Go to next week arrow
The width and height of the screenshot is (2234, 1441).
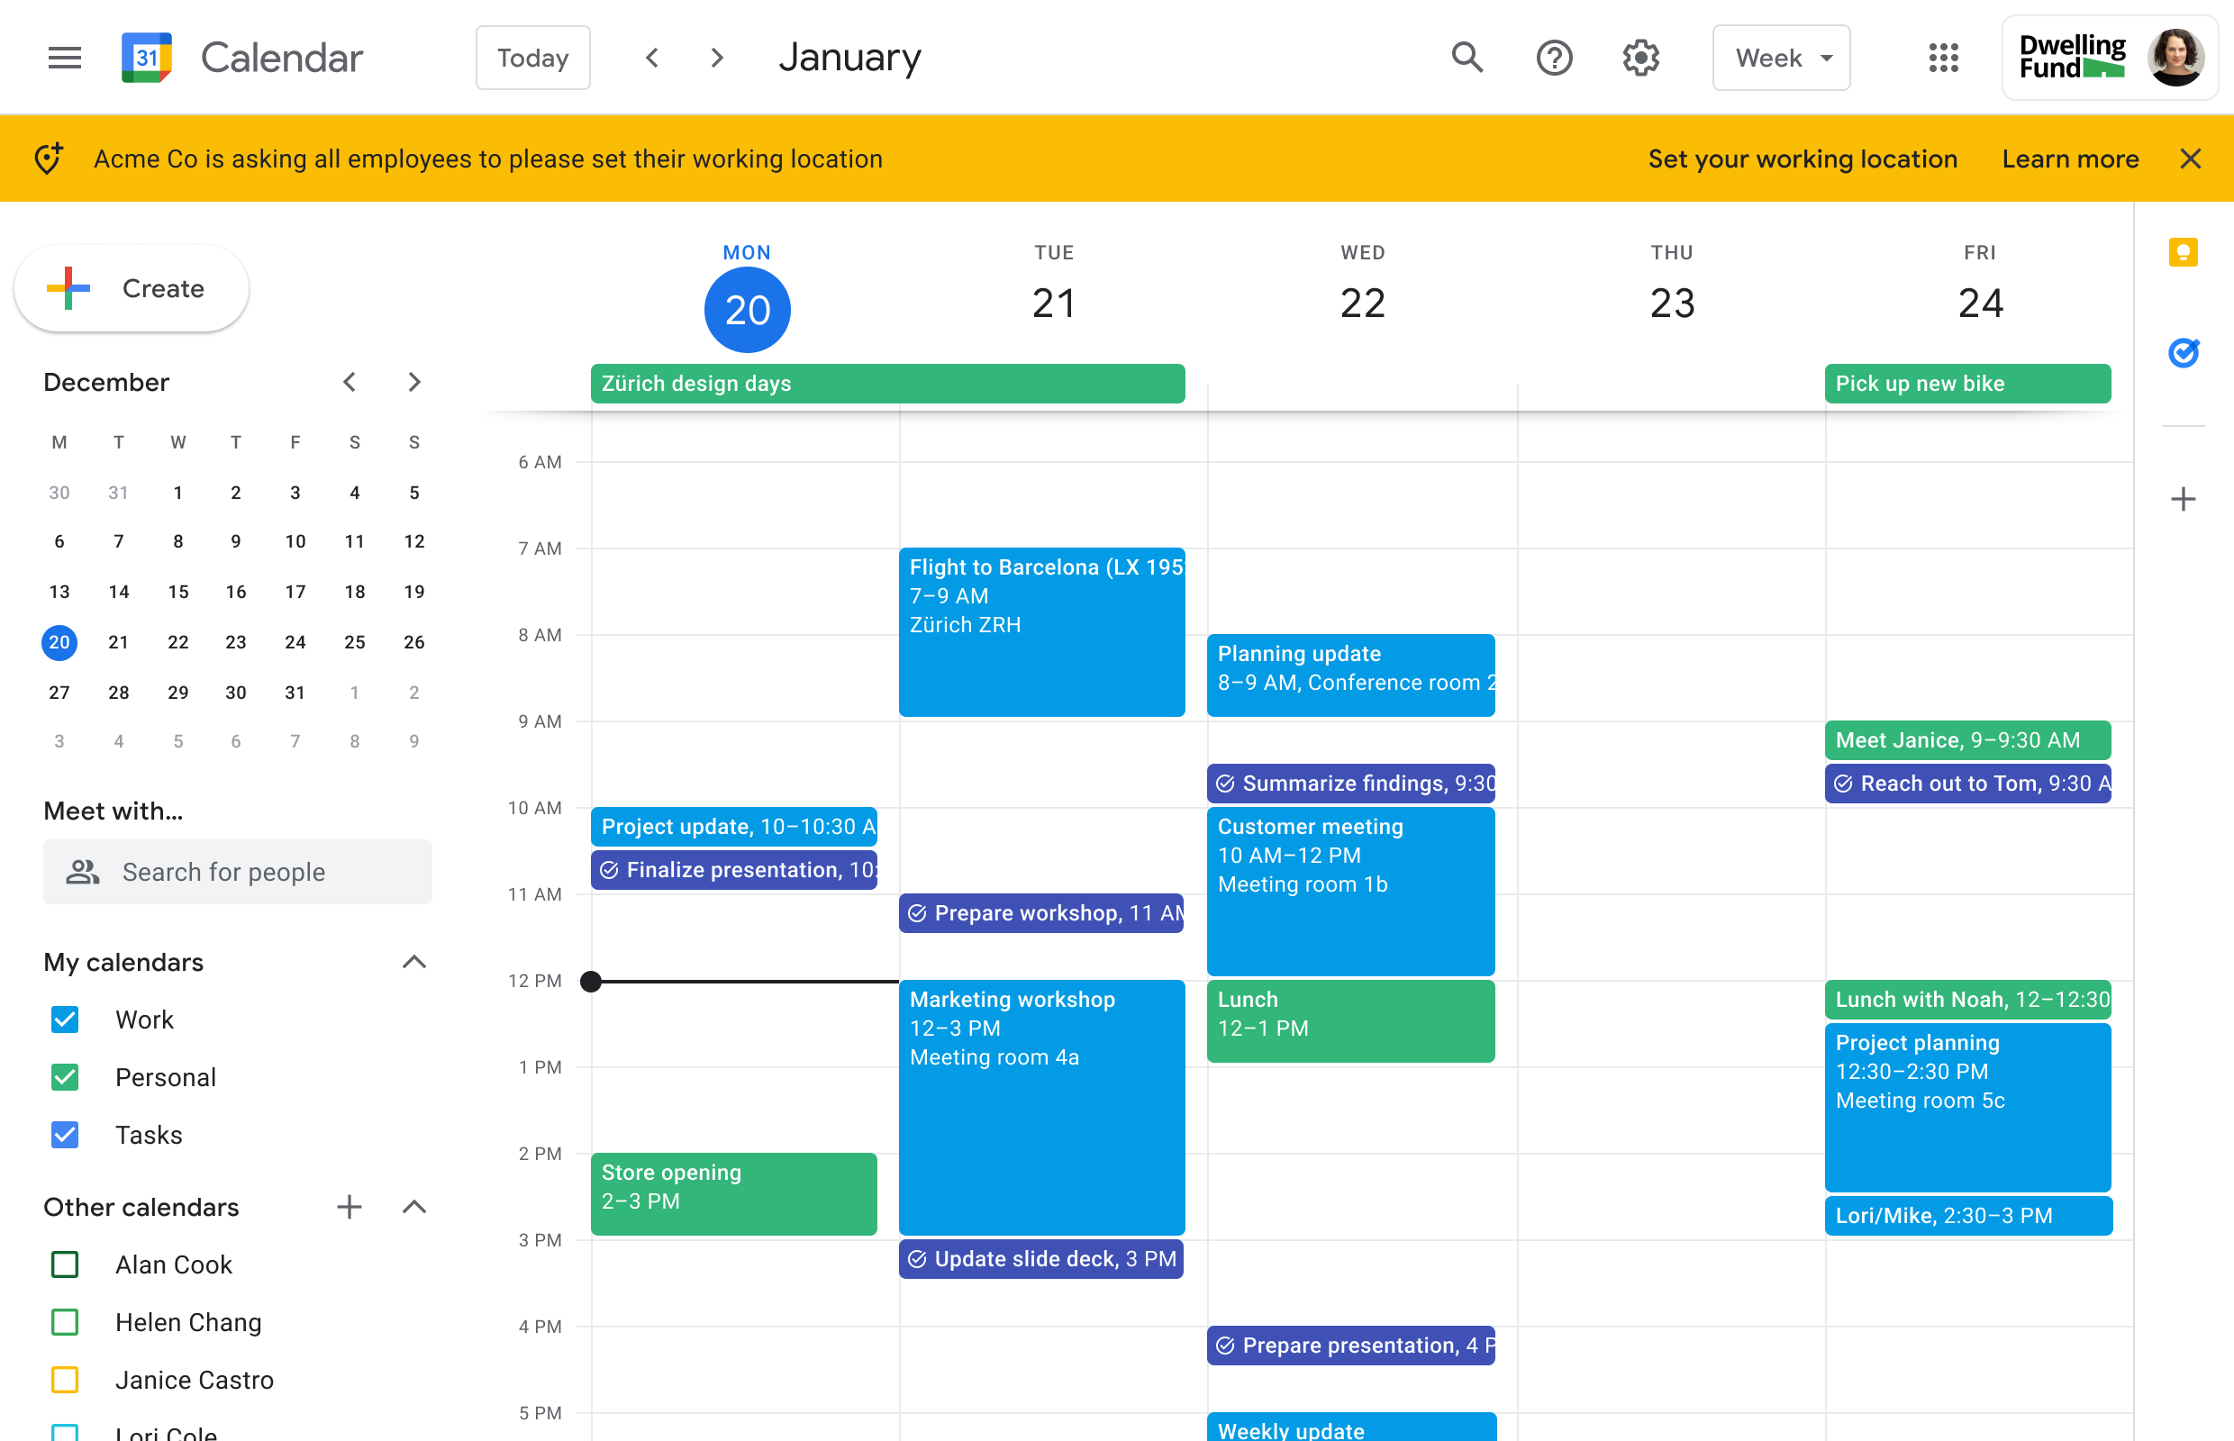click(717, 58)
